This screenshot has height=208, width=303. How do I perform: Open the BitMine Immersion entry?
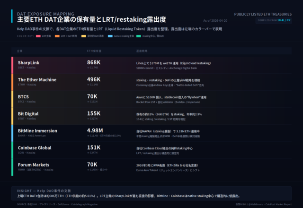[37, 130]
